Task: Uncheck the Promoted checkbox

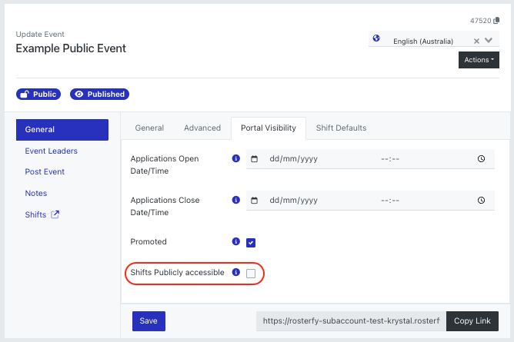Action: (x=251, y=243)
